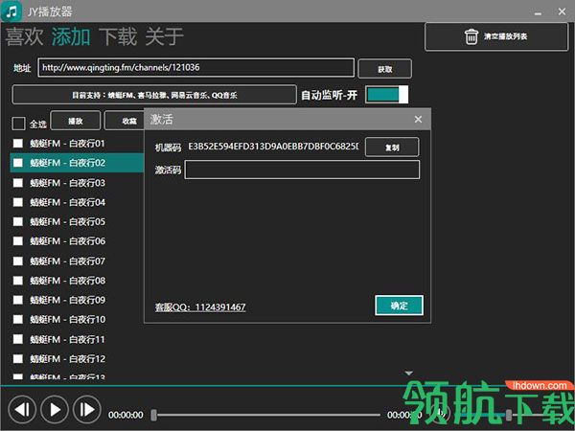Close the JY播放器 window
Image resolution: width=575 pixels, height=431 pixels.
(562, 12)
